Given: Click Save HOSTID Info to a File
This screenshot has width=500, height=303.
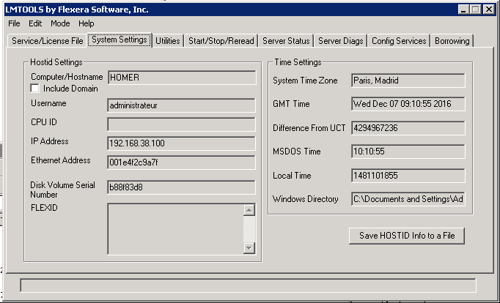Looking at the screenshot, I should (x=407, y=236).
